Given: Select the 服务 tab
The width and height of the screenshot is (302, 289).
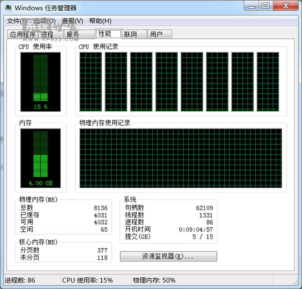Looking at the screenshot, I should pyautogui.click(x=73, y=35).
